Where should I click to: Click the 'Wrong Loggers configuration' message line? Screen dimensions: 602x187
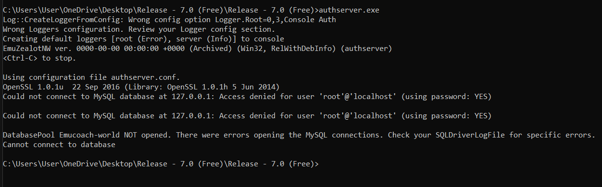coord(139,29)
